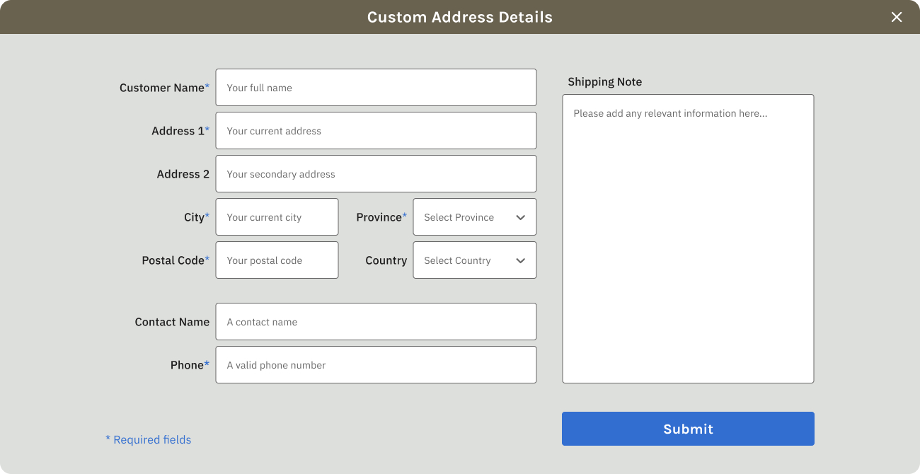Select the Phone number input field
The image size is (920, 474).
[376, 365]
